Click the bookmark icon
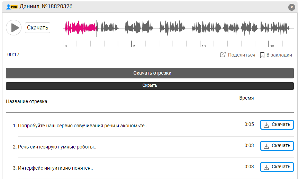The image size is (299, 179). coord(262,55)
